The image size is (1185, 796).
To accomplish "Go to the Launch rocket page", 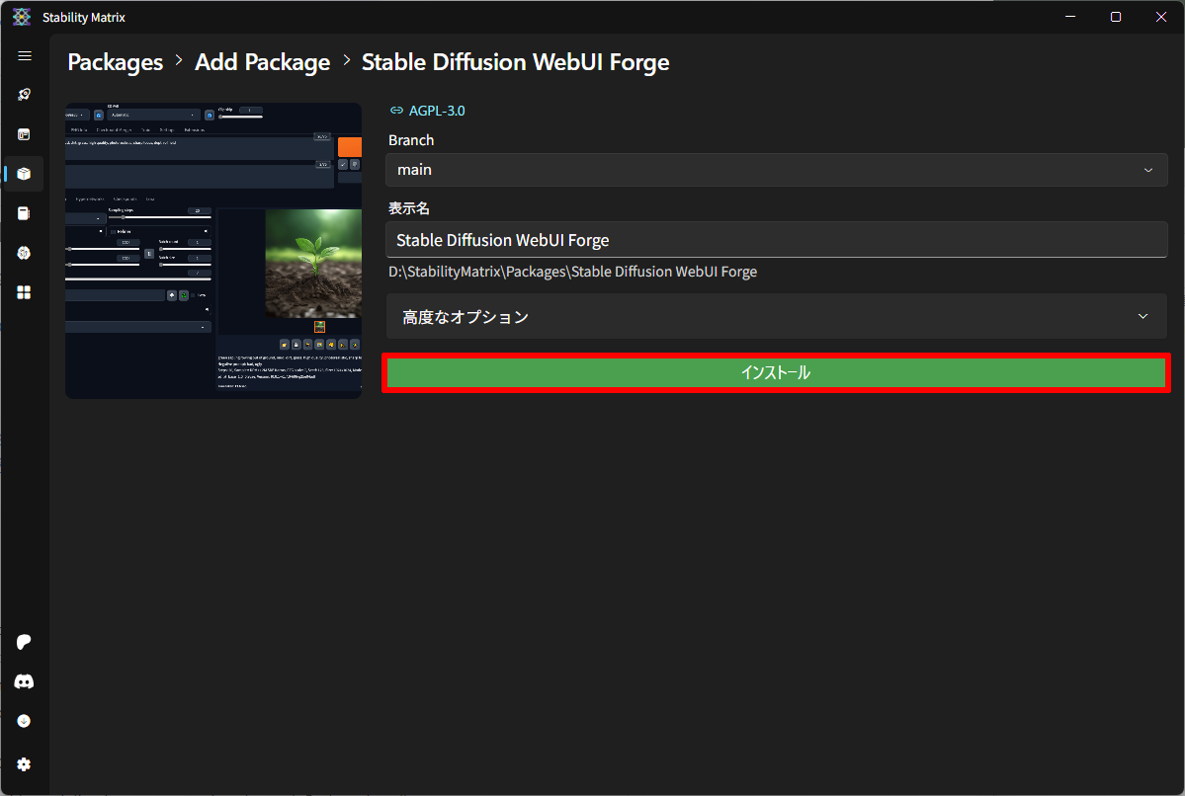I will [25, 95].
